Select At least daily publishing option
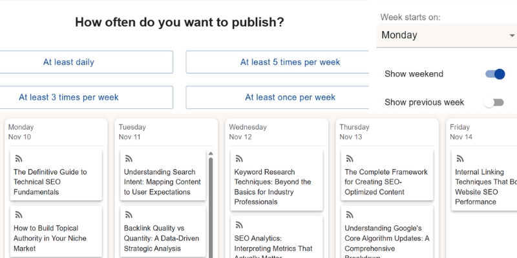This screenshot has height=258, width=517. click(x=69, y=63)
